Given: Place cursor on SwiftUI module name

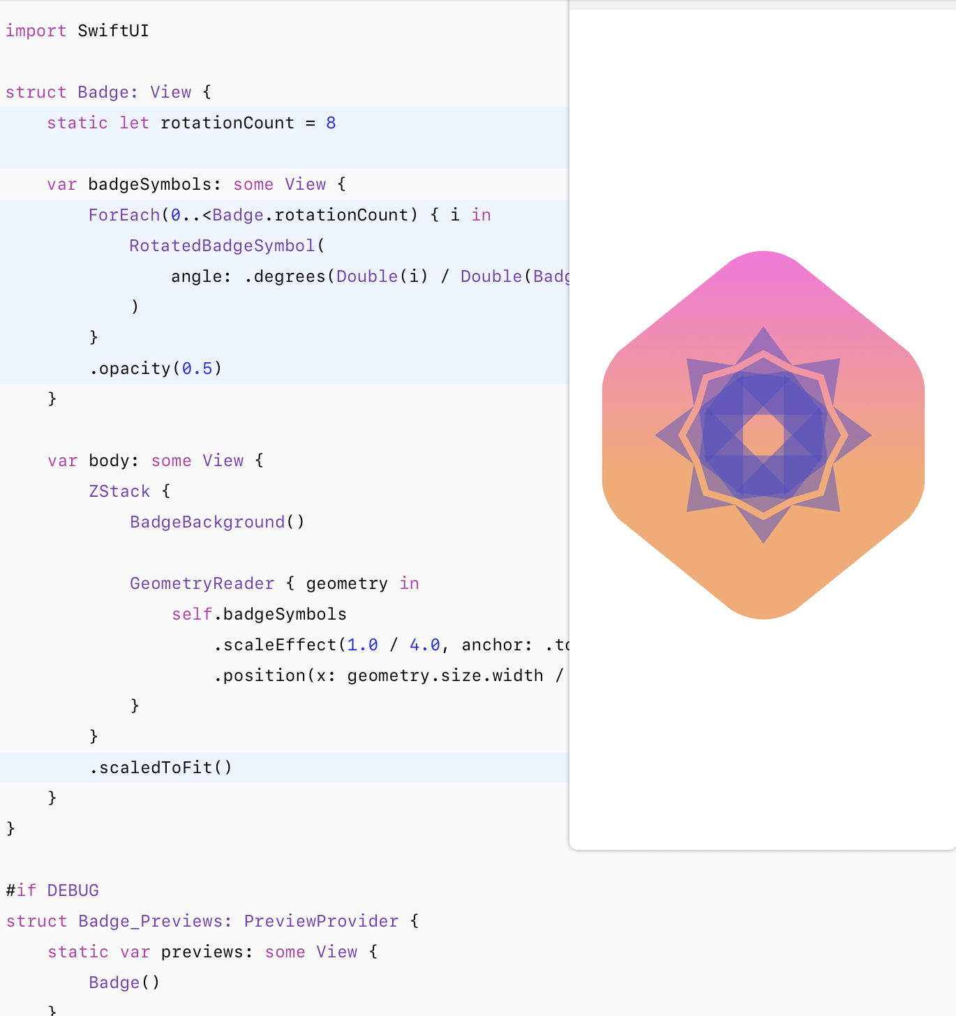Looking at the screenshot, I should pos(113,31).
